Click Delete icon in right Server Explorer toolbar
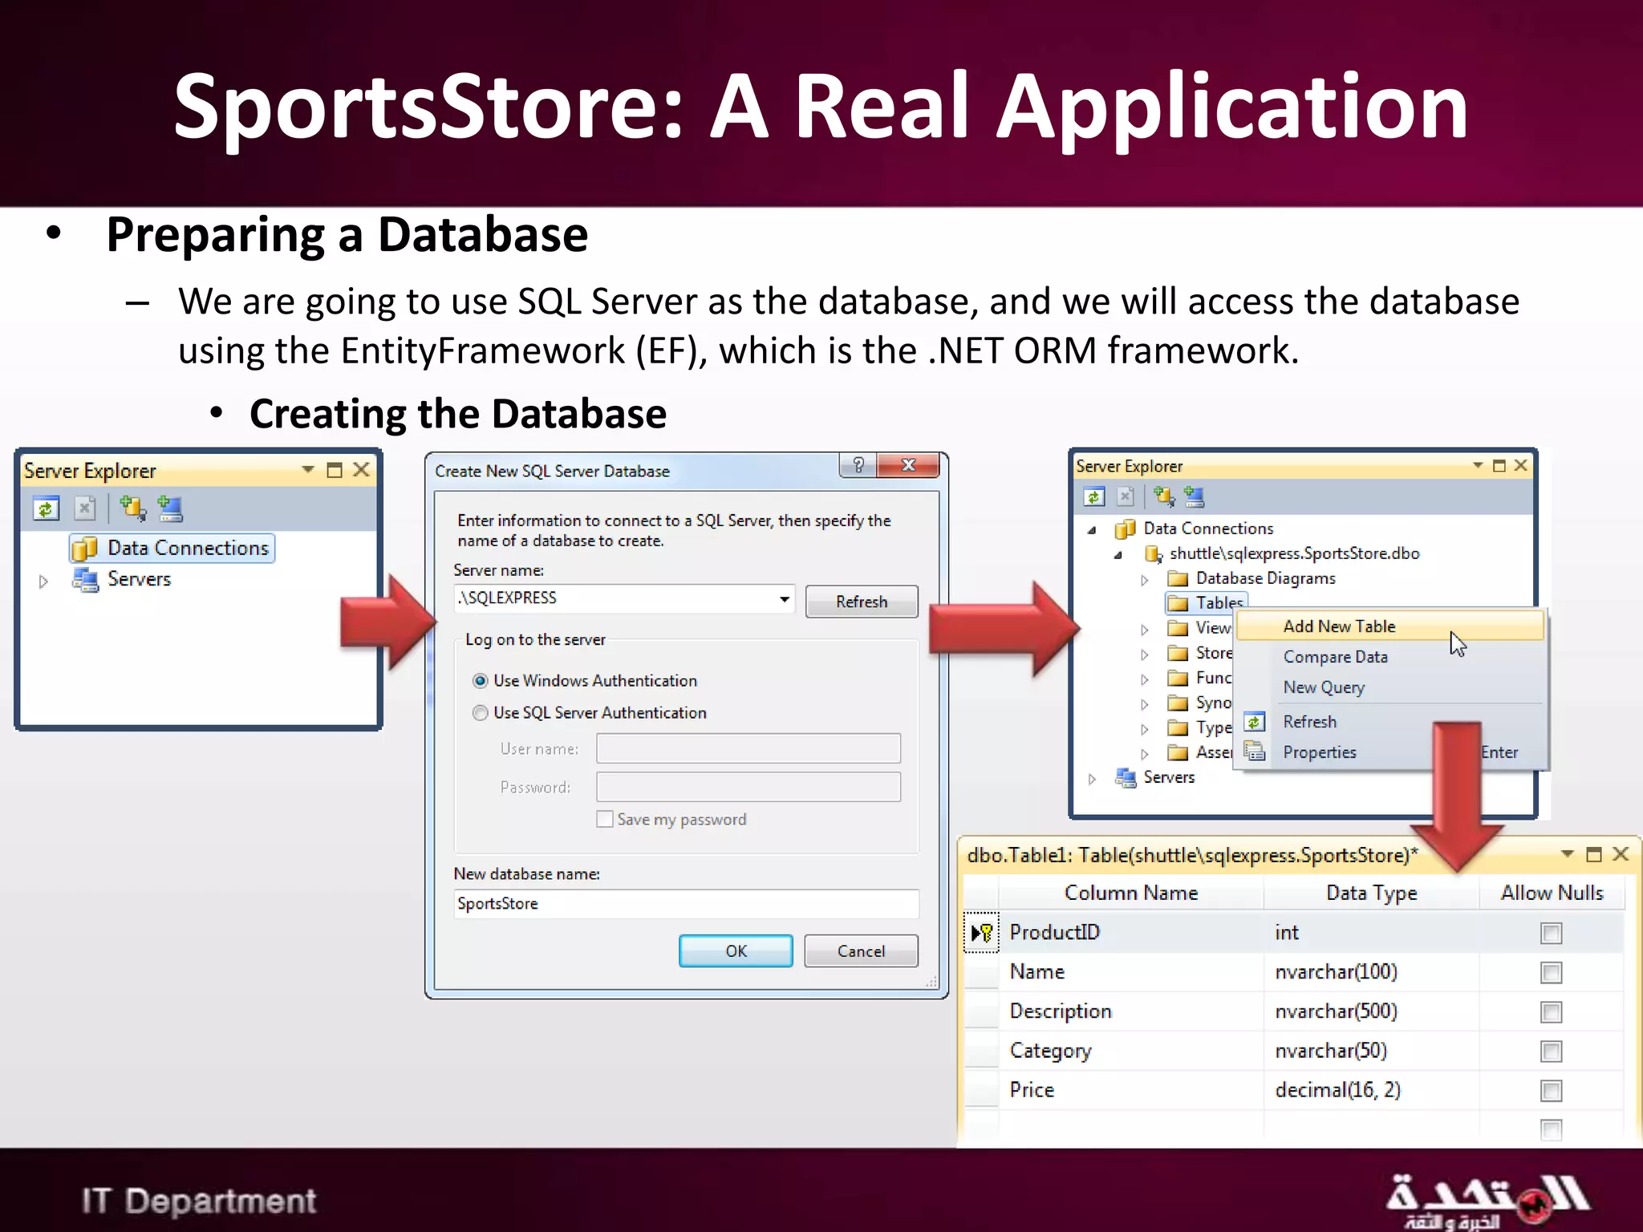 pyautogui.click(x=1126, y=496)
